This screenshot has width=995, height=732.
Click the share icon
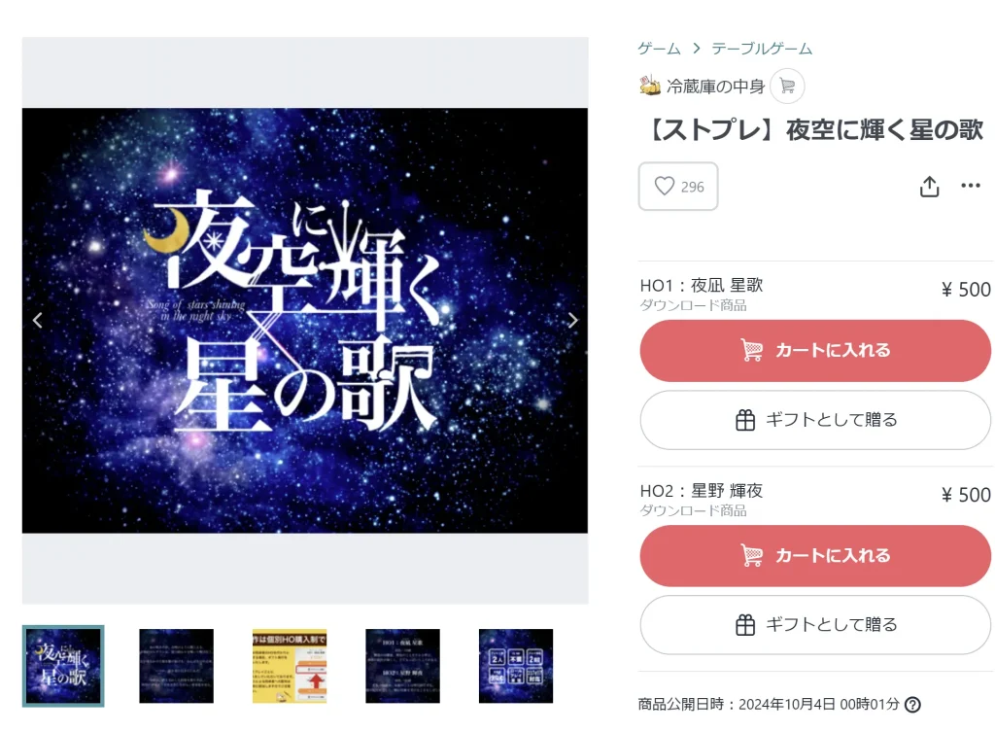[x=929, y=186]
